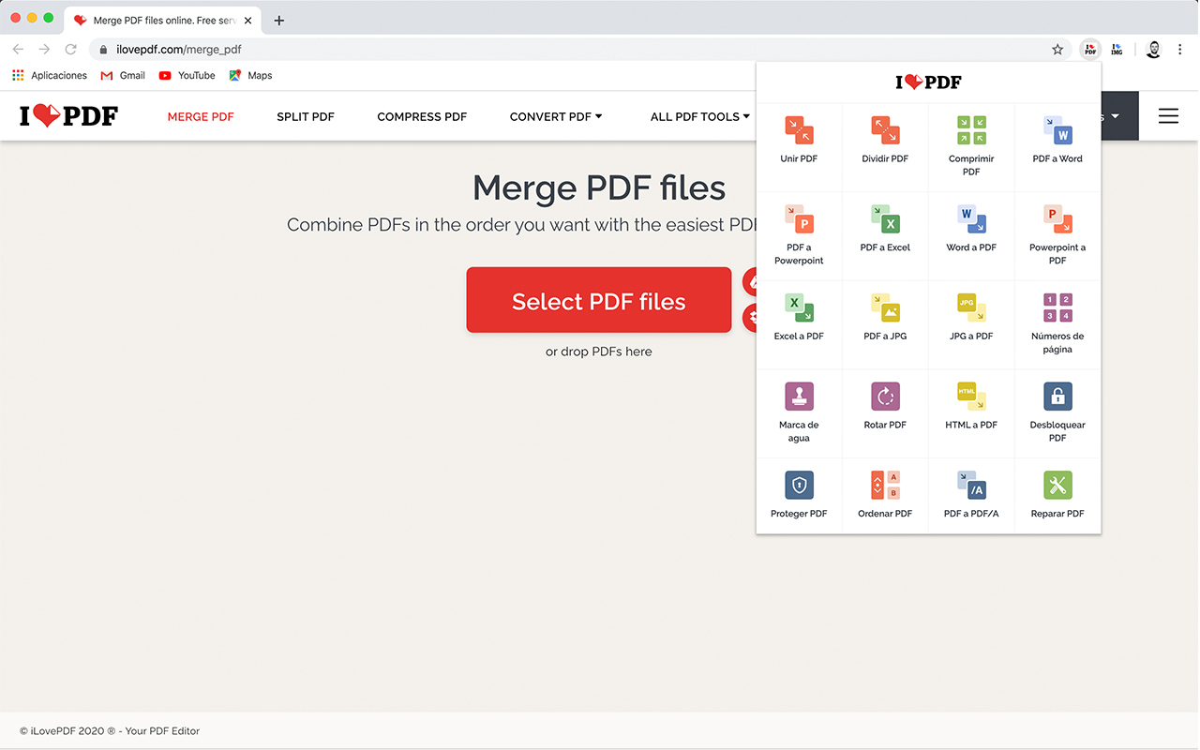Screen dimensions: 1200x750
Task: Open the COMPRESS PDF menu item
Action: click(x=422, y=116)
